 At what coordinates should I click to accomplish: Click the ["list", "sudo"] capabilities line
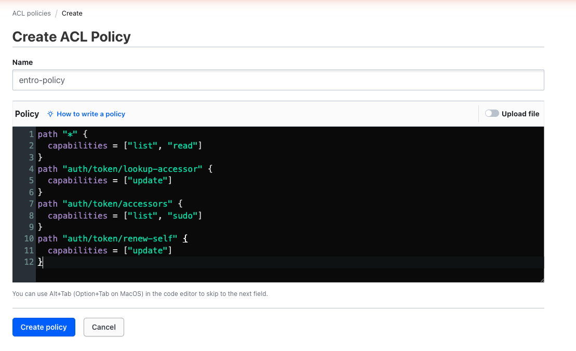point(125,215)
